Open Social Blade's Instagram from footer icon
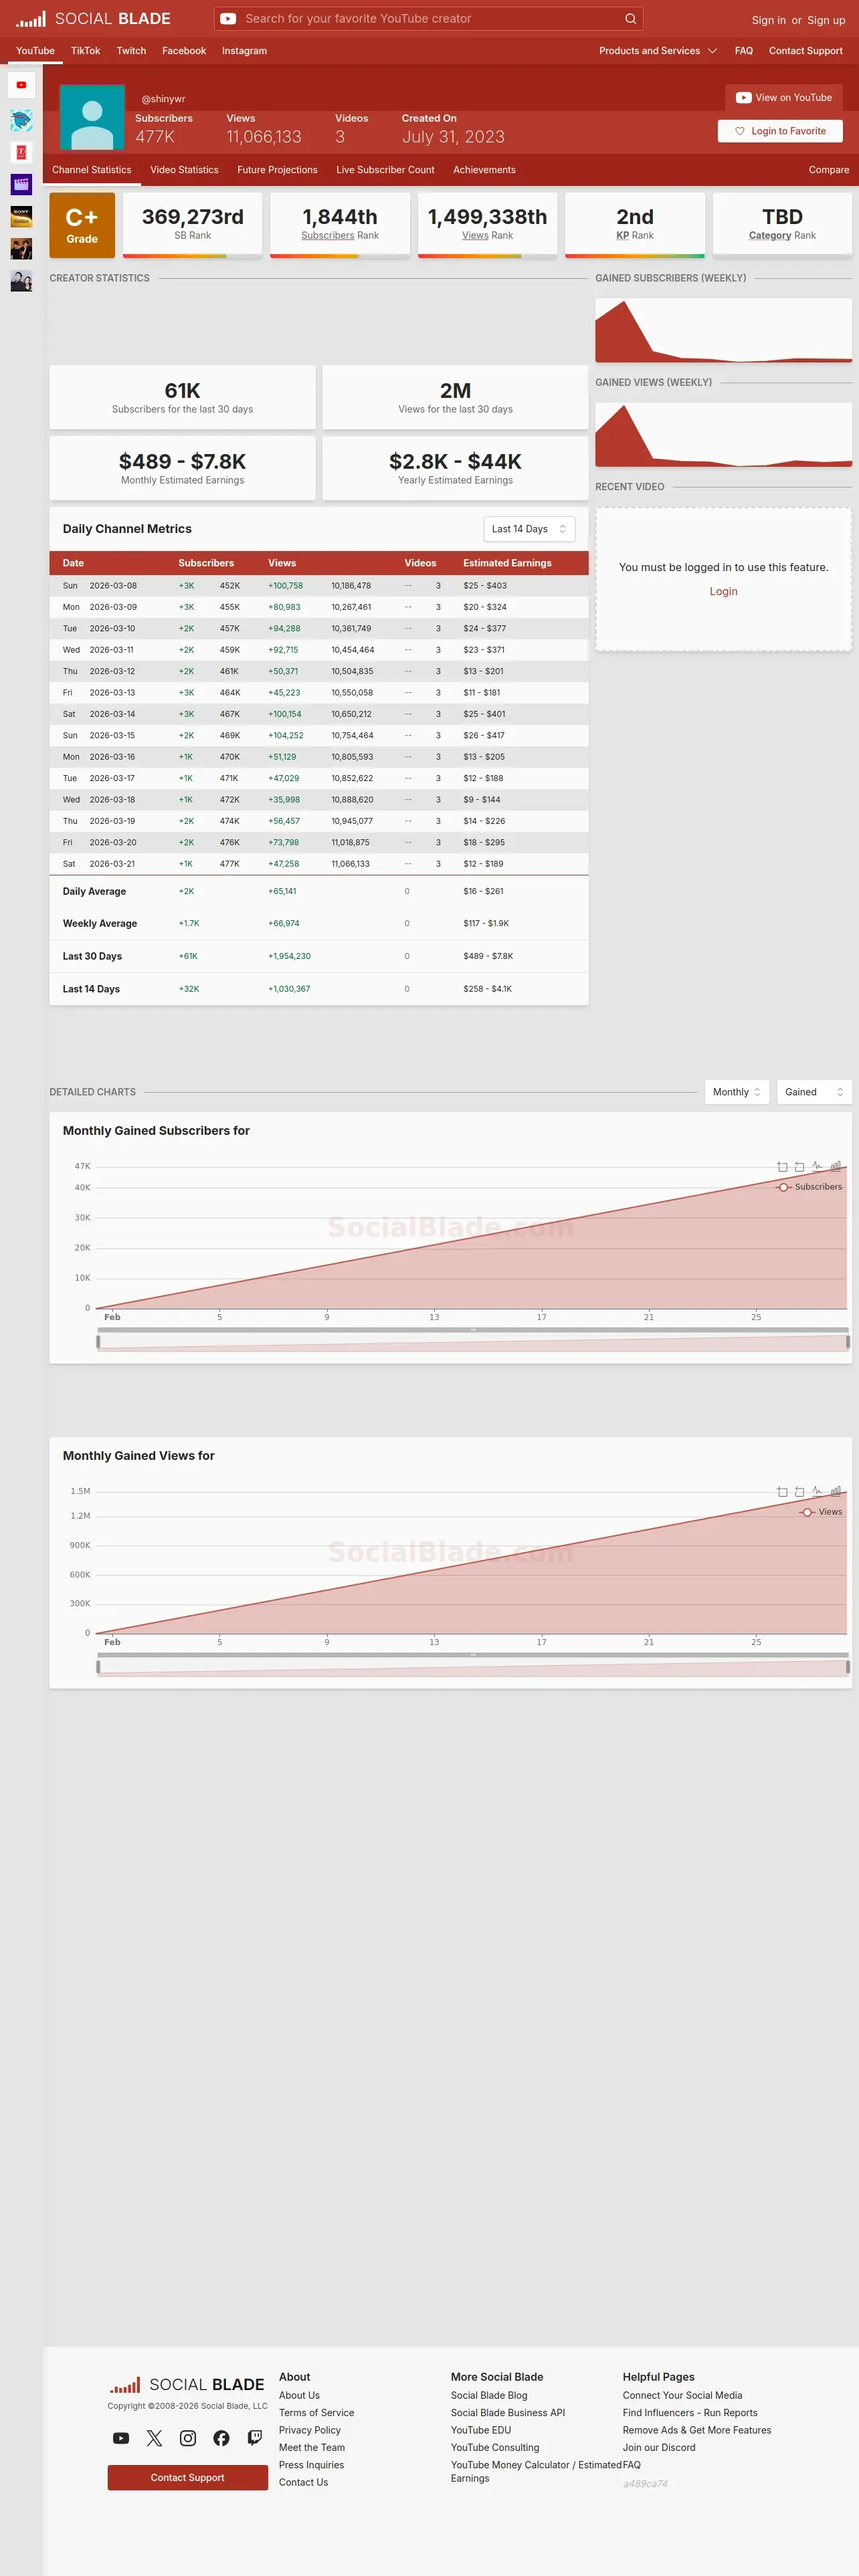Viewport: 859px width, 2576px height. (x=188, y=2438)
